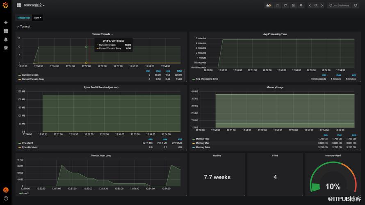Sort Tomcat Threads legend by avg
The width and height of the screenshot is (365, 205).
(x=168, y=71)
